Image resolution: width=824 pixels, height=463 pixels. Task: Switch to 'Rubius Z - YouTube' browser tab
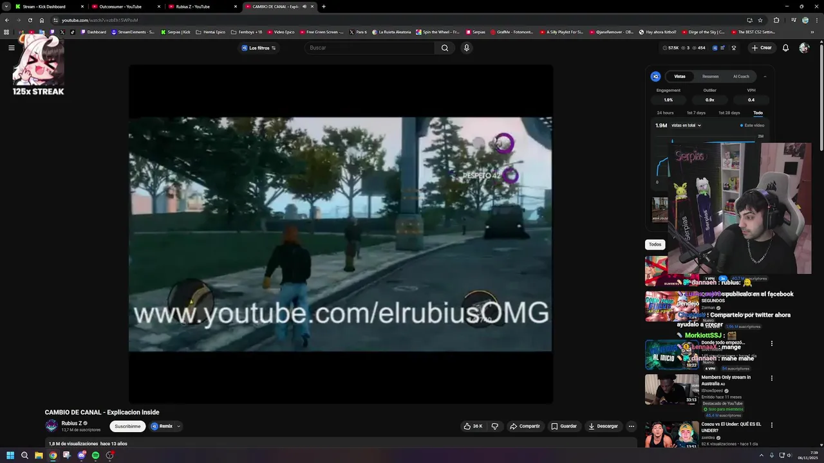201,6
